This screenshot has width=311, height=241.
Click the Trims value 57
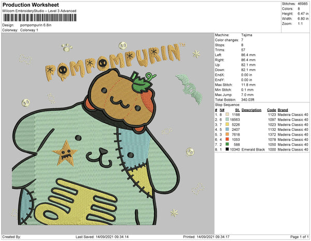[x=243, y=50]
